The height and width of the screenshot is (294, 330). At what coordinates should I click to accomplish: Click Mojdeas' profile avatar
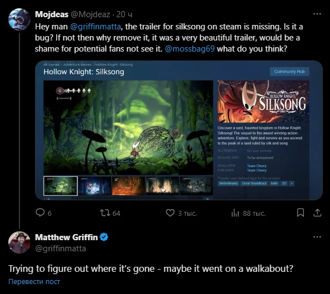tap(19, 19)
